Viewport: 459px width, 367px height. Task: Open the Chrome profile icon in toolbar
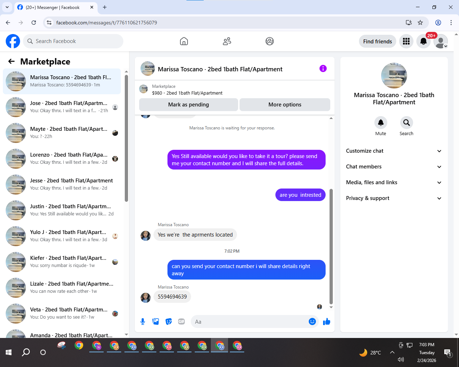coord(438,23)
